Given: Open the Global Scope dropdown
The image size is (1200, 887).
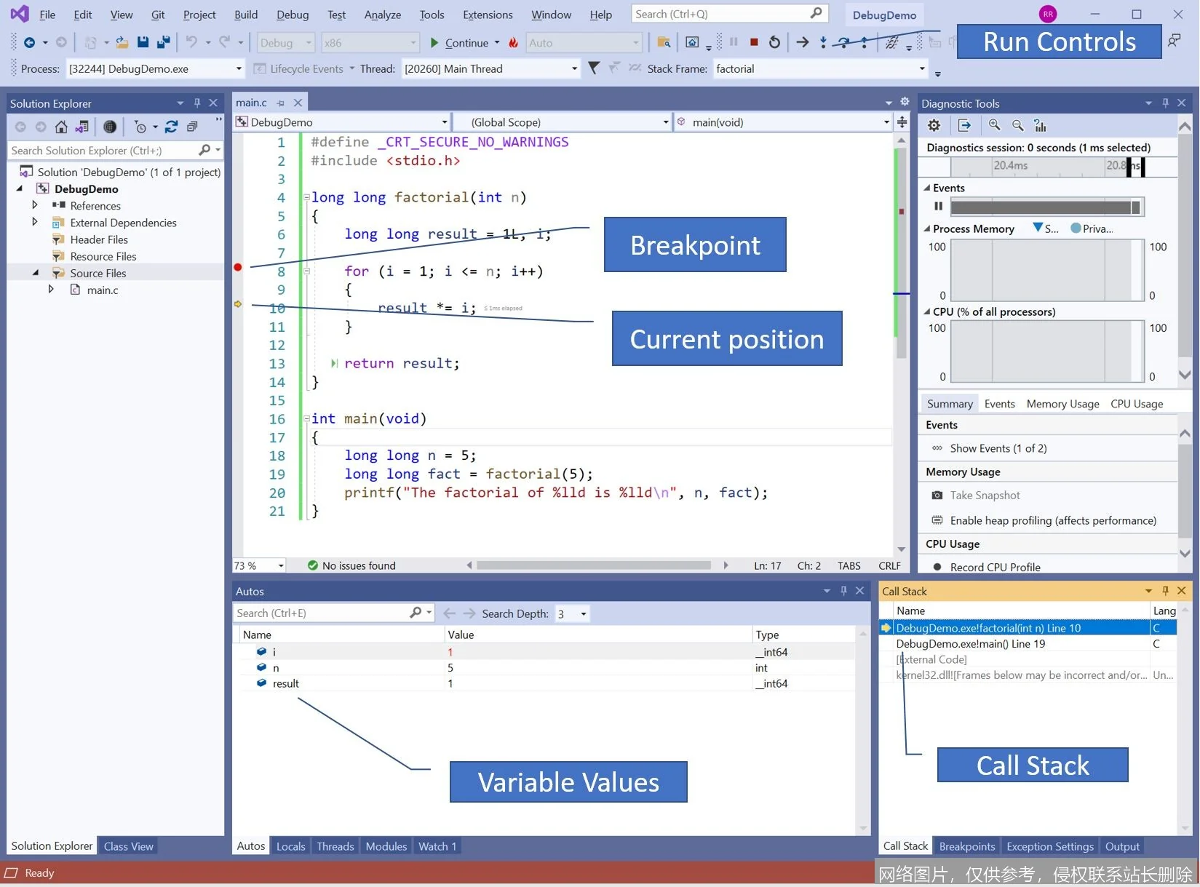Looking at the screenshot, I should [665, 122].
